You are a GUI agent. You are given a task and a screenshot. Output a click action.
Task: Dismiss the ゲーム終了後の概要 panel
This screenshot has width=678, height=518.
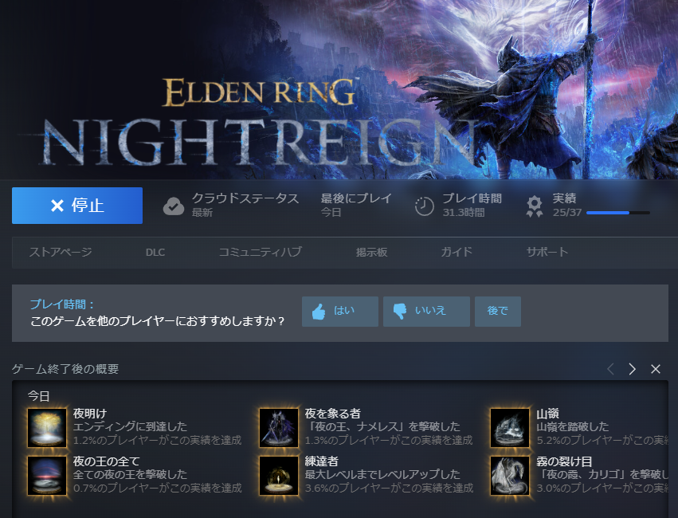click(656, 369)
